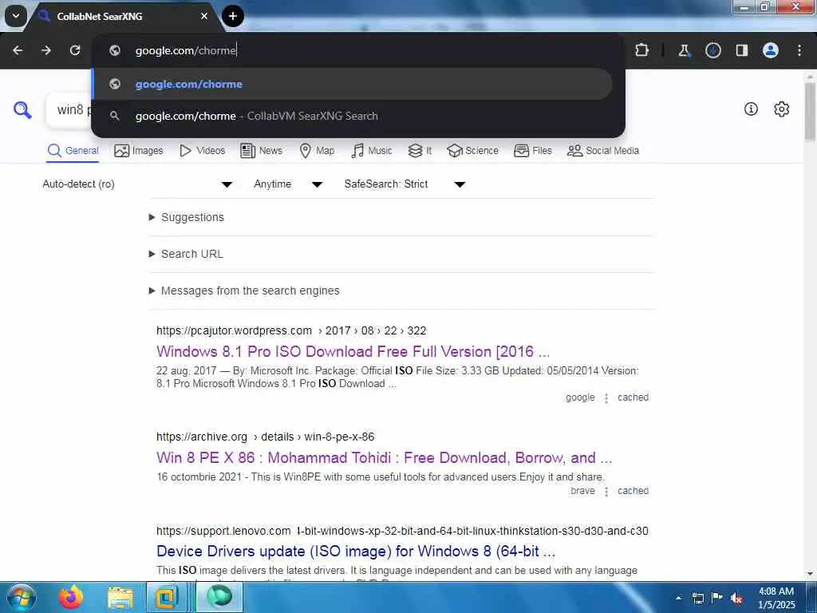The image size is (817, 613).
Task: Open the Windows Start orb
Action: click(20, 597)
